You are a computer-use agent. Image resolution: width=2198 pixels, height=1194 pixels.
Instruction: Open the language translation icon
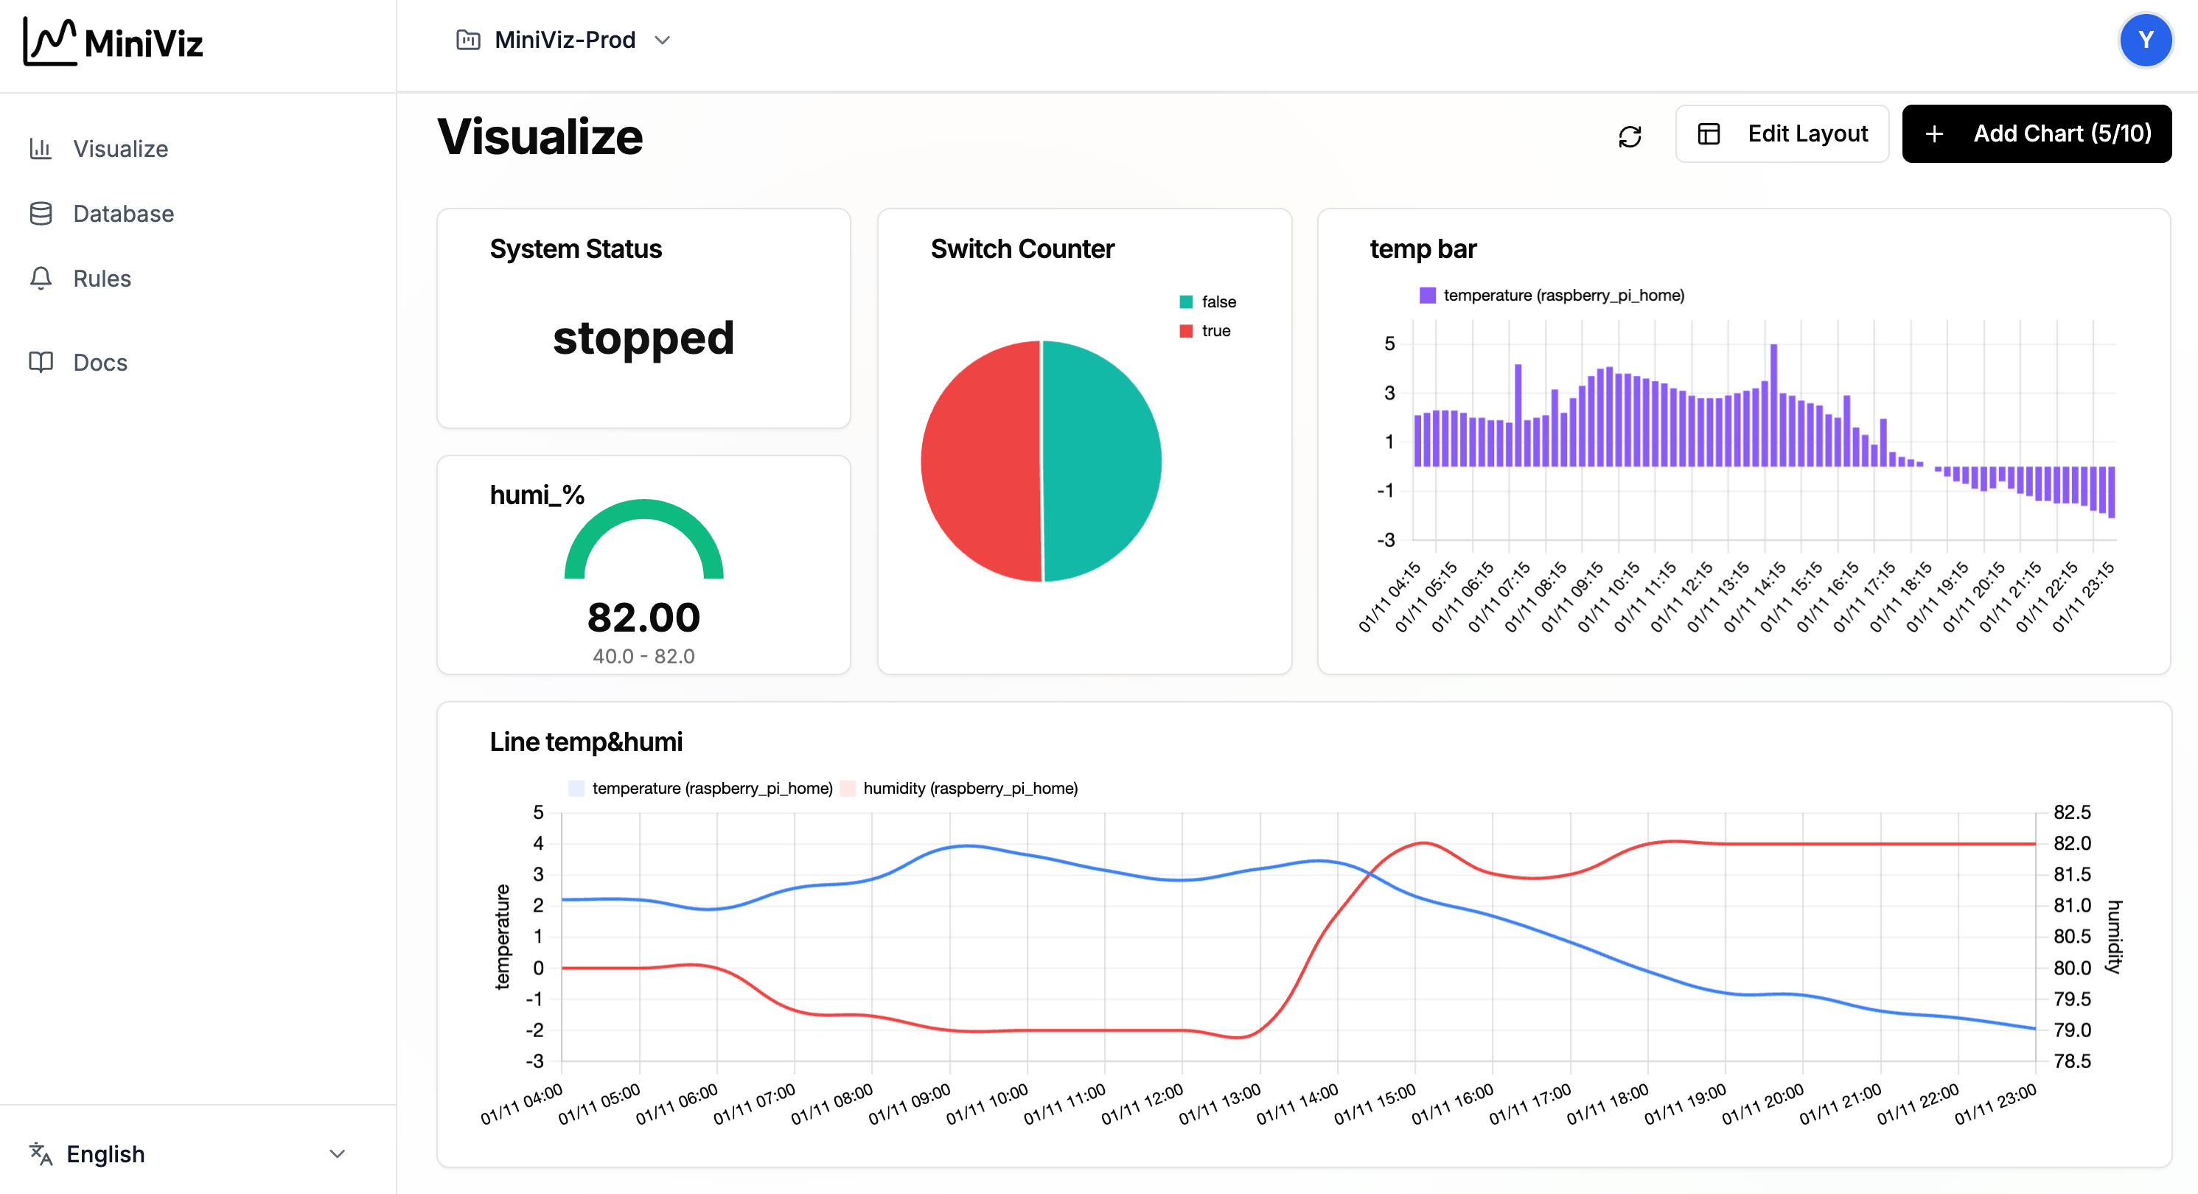(x=40, y=1154)
